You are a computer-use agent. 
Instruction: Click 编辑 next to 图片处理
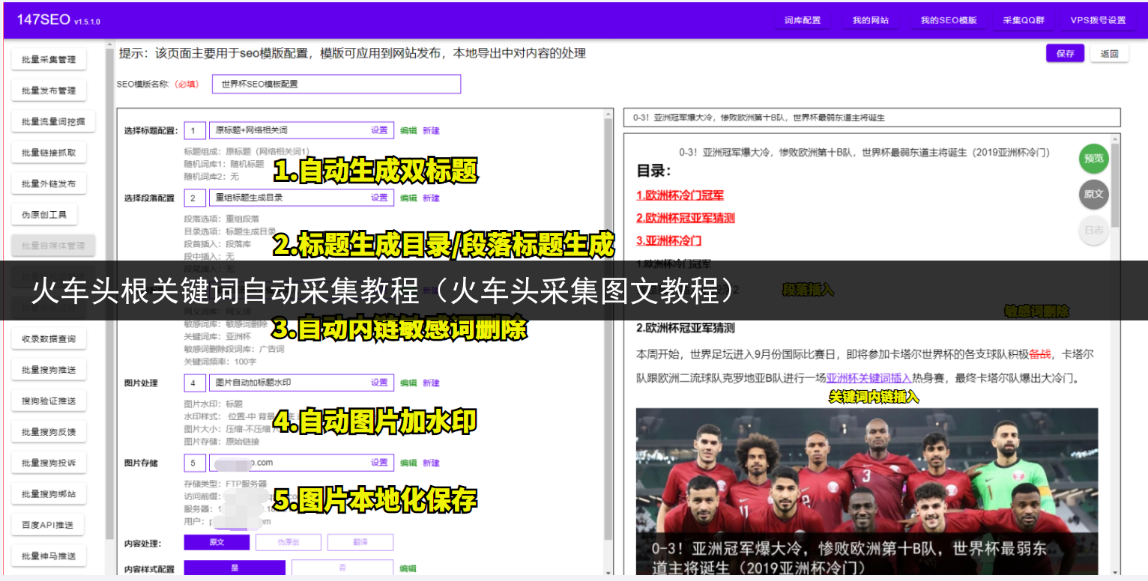point(408,383)
